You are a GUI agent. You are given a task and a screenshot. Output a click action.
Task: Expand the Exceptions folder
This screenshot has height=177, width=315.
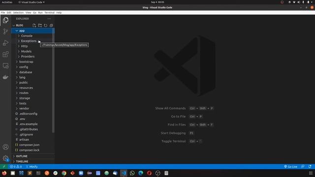pos(32,41)
